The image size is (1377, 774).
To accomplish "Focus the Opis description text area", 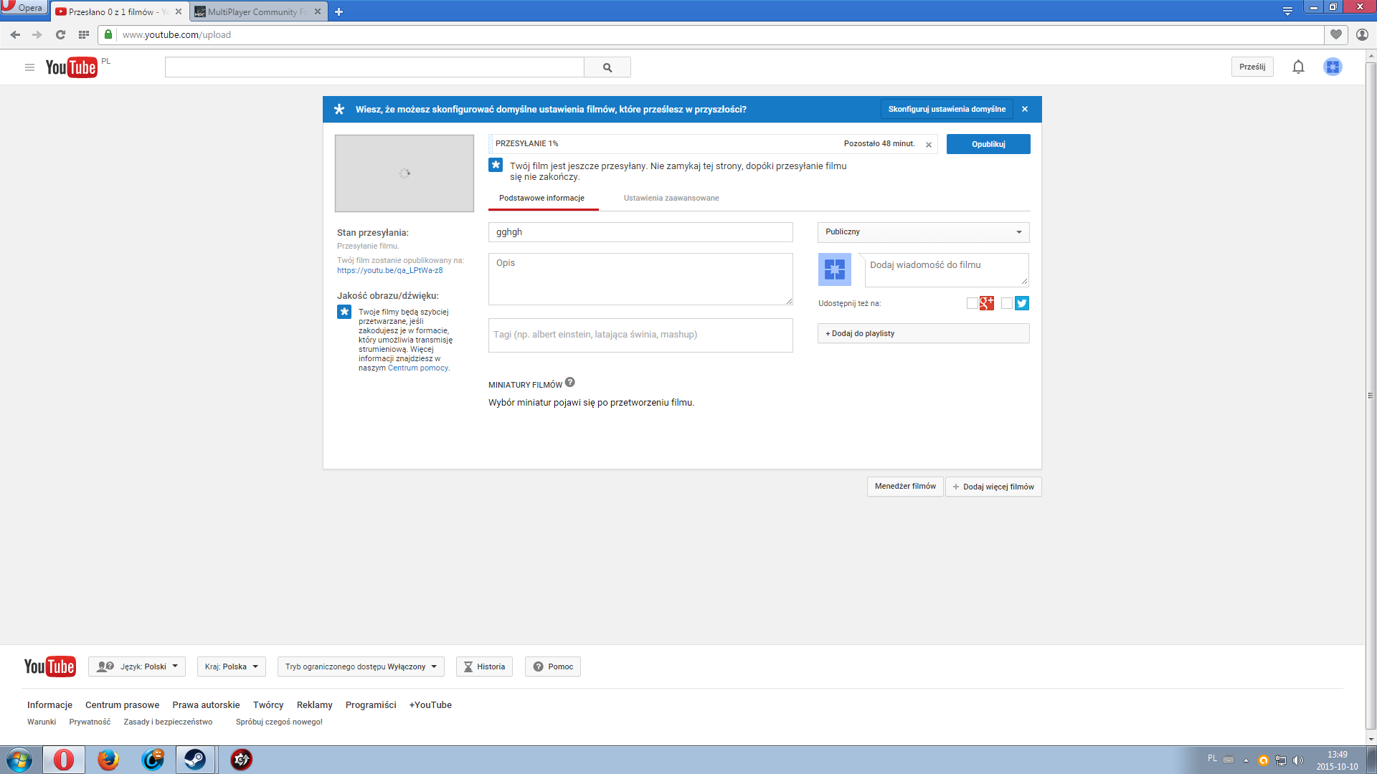I will click(640, 279).
